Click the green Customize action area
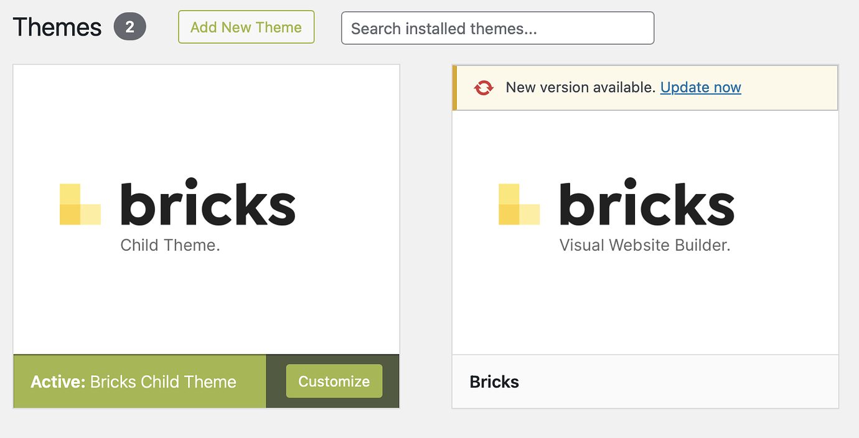Screen dimensions: 859x438 tap(334, 381)
